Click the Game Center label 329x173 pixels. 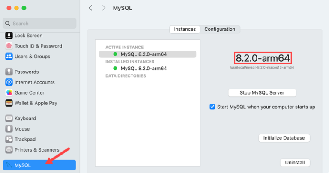[30, 92]
